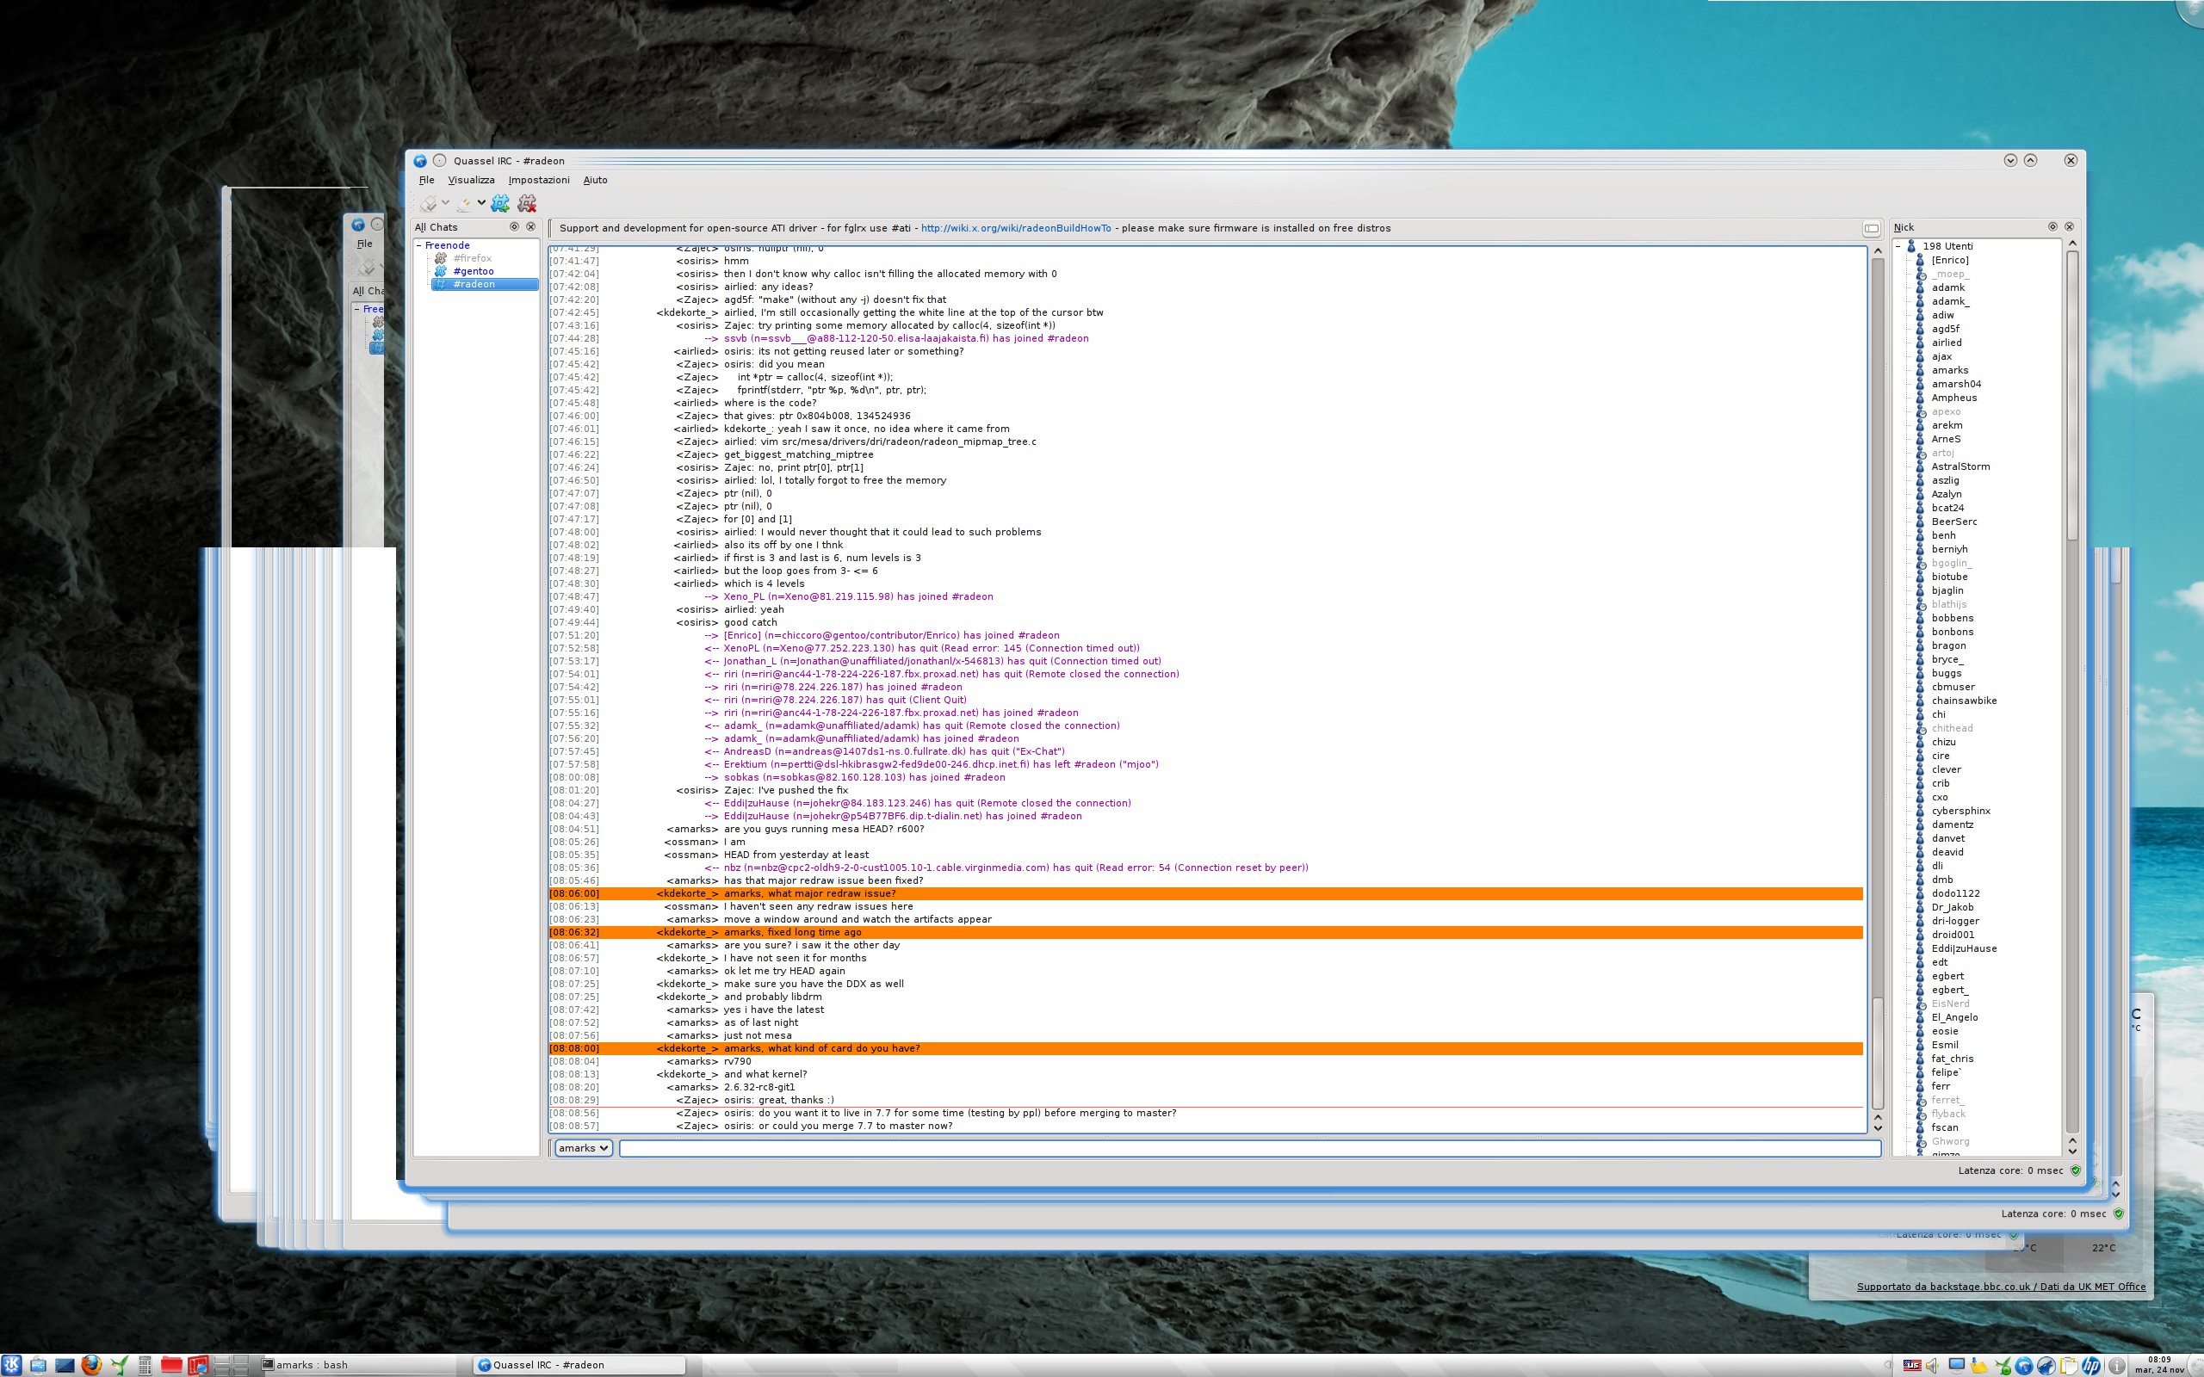Open the amarks nick selector dropdown
The width and height of the screenshot is (2204, 1377).
(583, 1148)
